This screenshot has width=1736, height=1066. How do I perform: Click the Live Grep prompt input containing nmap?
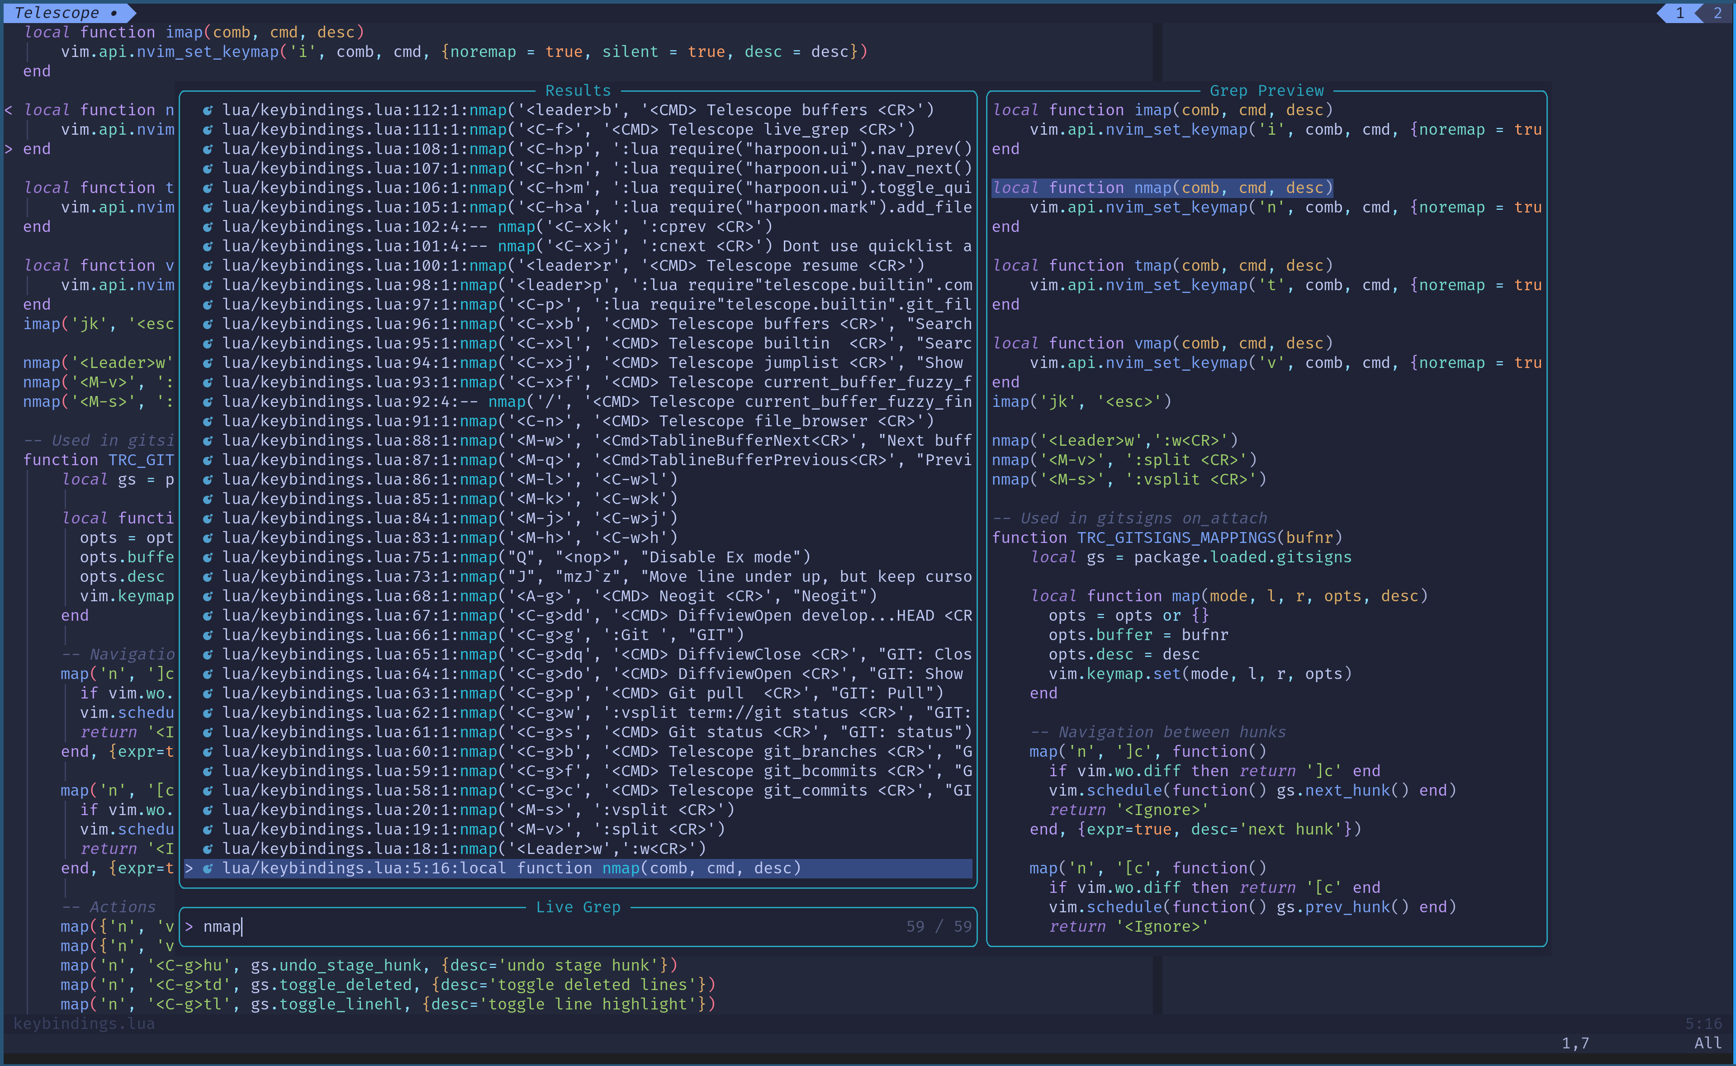coord(579,926)
